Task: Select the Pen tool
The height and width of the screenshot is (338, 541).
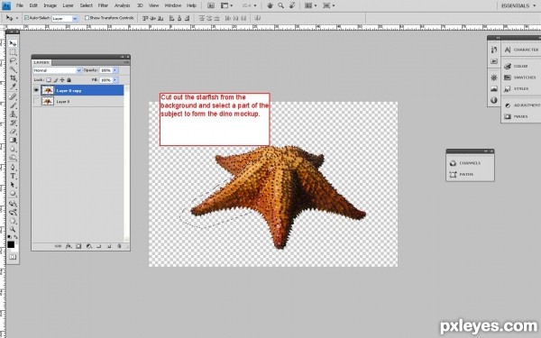Action: point(13,168)
